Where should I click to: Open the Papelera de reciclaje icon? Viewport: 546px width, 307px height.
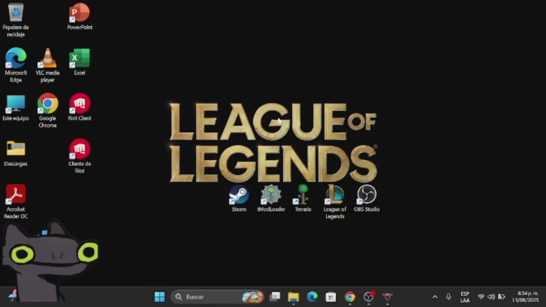pyautogui.click(x=16, y=20)
